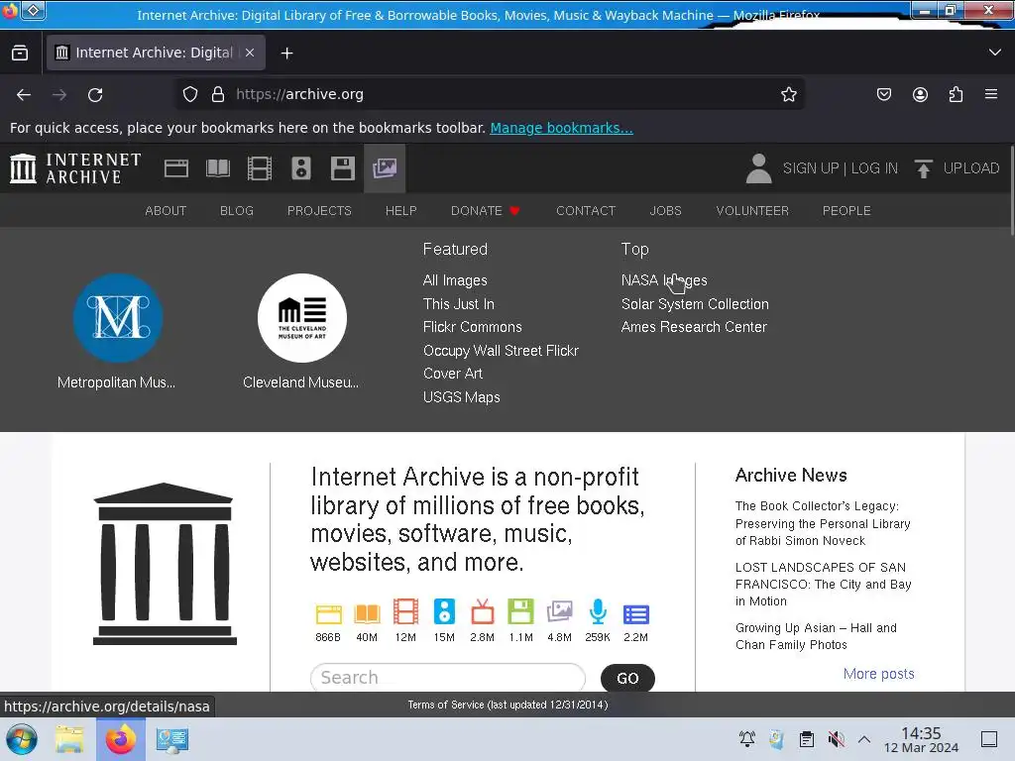The image size is (1015, 761).
Task: Select the Images icon in navbar
Action: point(385,168)
